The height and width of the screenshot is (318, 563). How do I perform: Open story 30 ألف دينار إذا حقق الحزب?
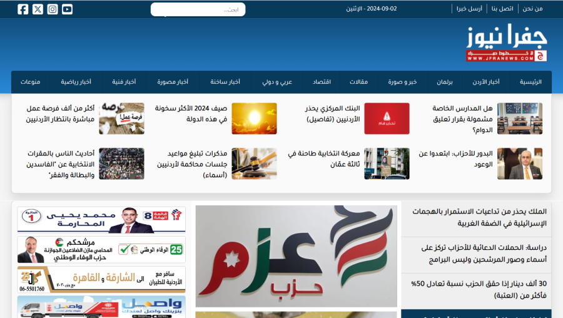479,289
